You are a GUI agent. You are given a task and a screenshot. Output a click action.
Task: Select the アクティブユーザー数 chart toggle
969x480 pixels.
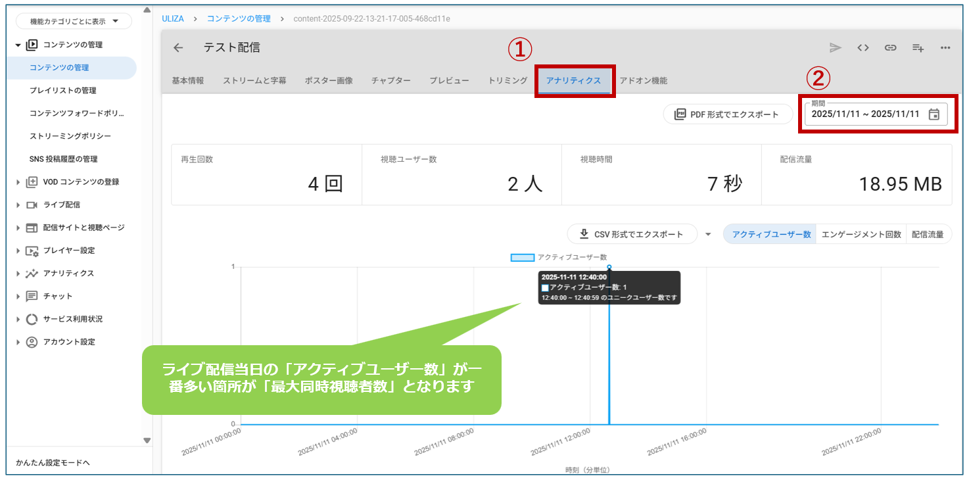pyautogui.click(x=771, y=234)
